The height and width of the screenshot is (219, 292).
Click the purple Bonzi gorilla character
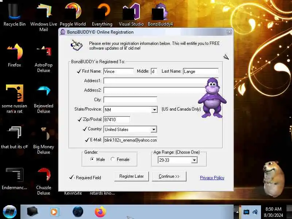[x=212, y=97]
